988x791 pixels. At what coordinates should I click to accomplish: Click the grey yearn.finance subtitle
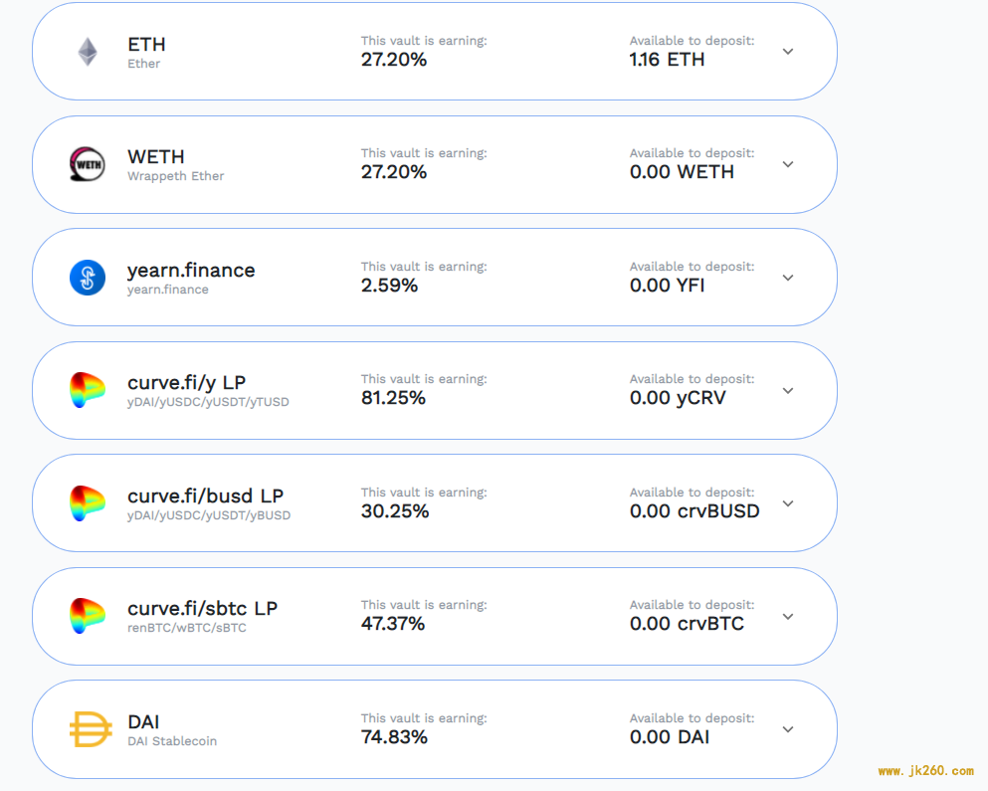point(168,290)
